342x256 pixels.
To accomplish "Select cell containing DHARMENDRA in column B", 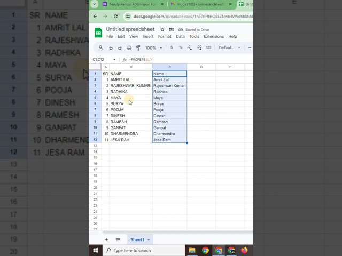I will coord(131,134).
